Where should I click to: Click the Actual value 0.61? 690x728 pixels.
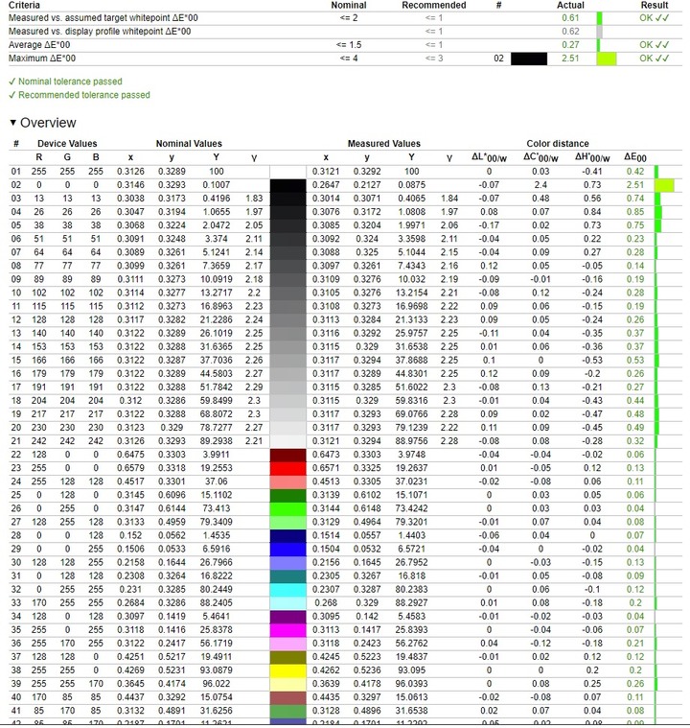[x=570, y=18]
